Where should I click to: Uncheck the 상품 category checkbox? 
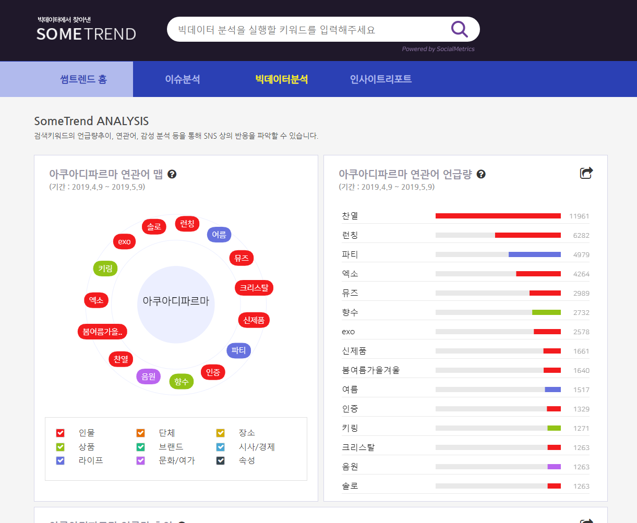coord(61,447)
